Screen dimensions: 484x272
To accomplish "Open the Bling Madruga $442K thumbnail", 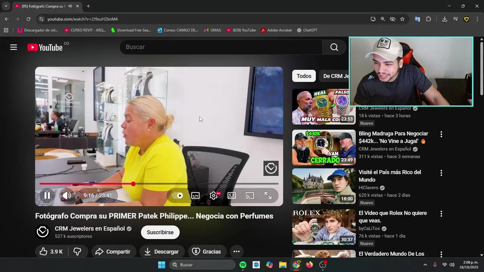I will [324, 147].
